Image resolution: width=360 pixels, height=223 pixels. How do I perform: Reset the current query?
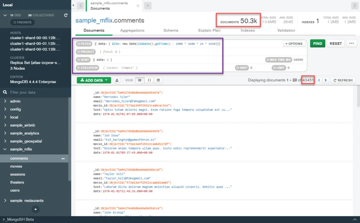tap(335, 43)
